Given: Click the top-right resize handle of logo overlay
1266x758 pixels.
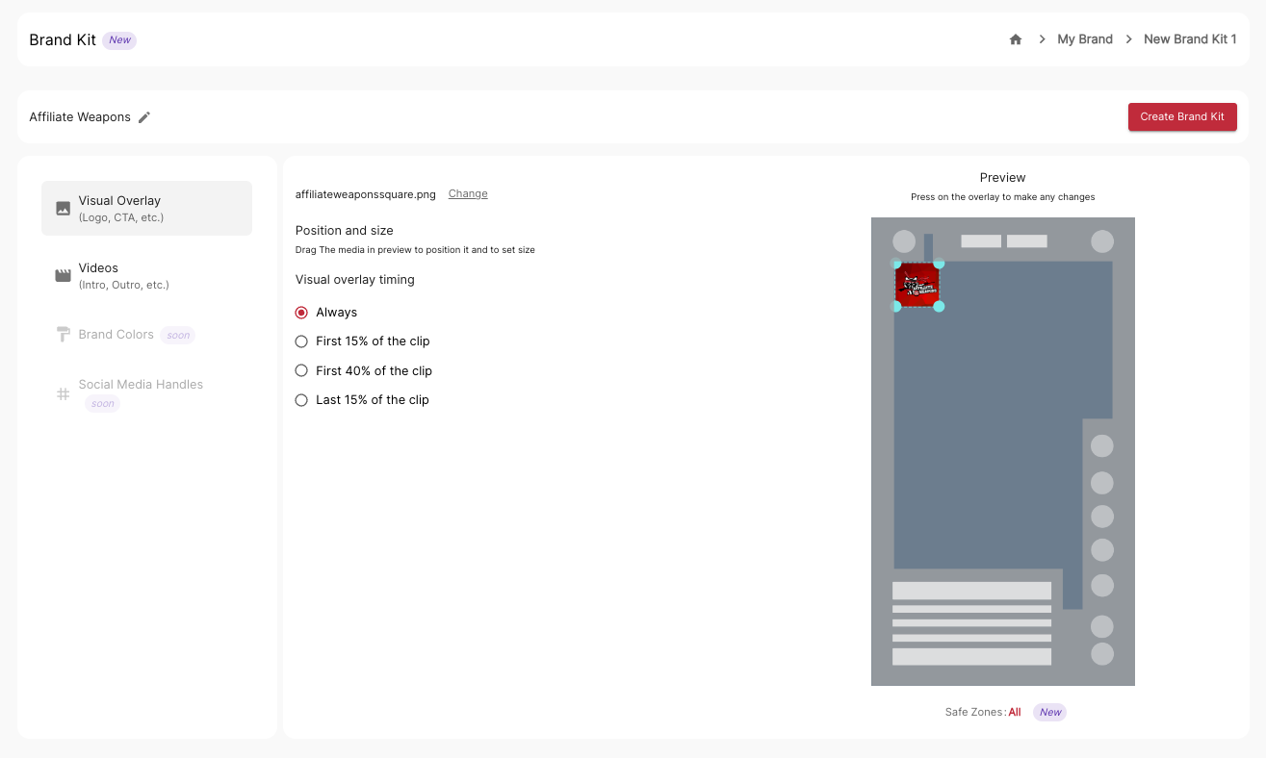Looking at the screenshot, I should click(939, 264).
